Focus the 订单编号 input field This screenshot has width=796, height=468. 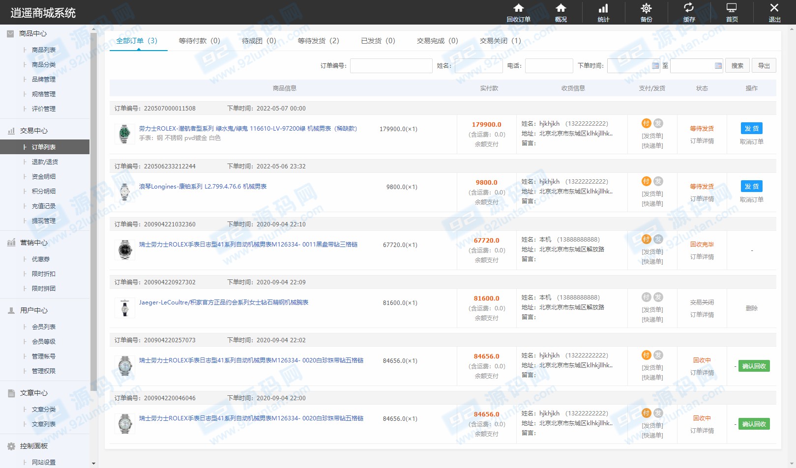tap(391, 66)
